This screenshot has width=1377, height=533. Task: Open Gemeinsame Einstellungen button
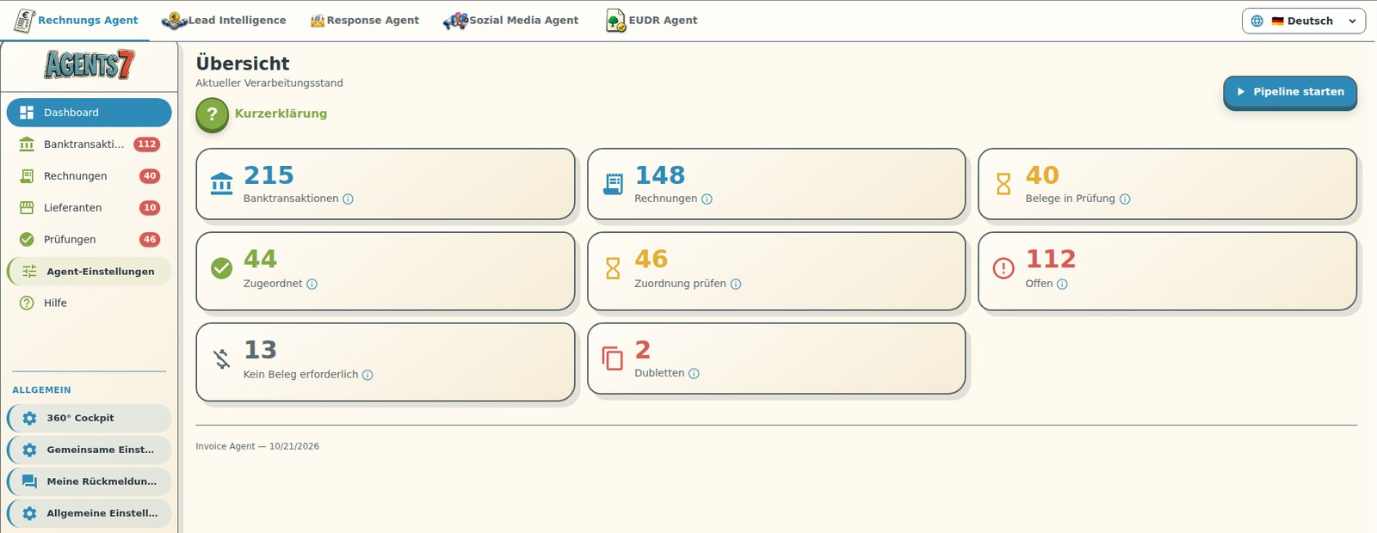(90, 450)
